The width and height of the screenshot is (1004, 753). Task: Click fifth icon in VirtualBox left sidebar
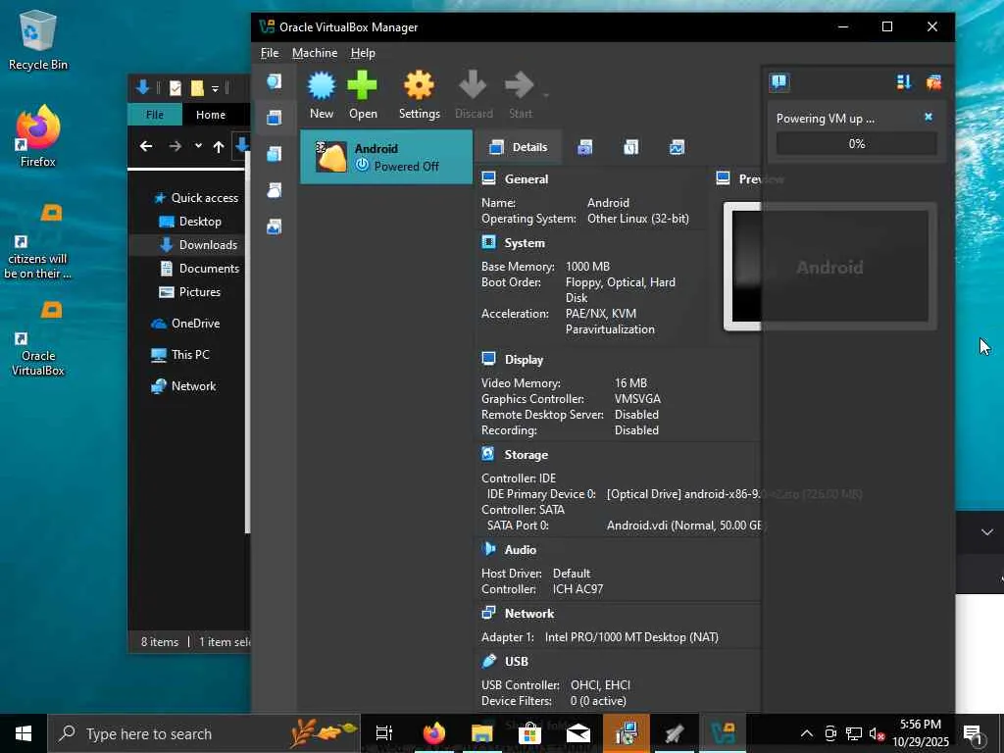275,226
